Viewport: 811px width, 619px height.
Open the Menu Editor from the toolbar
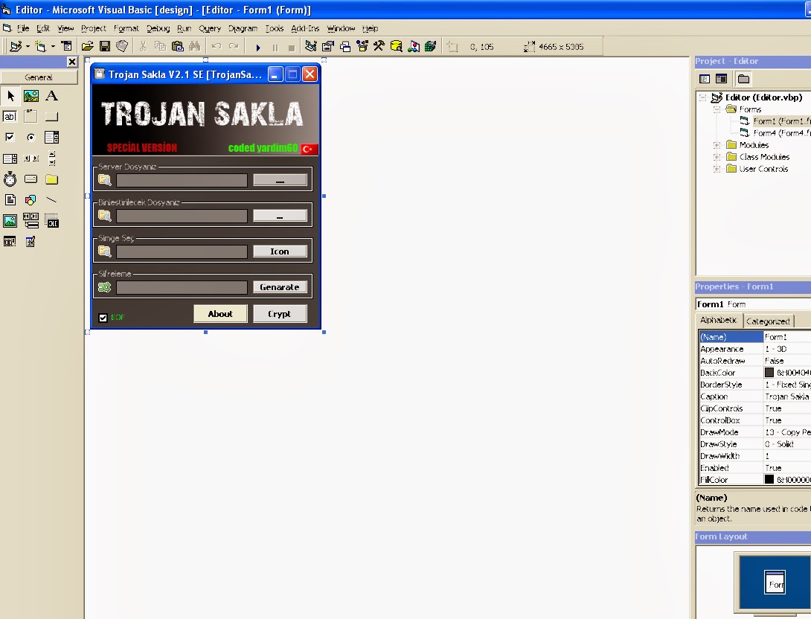coord(67,47)
